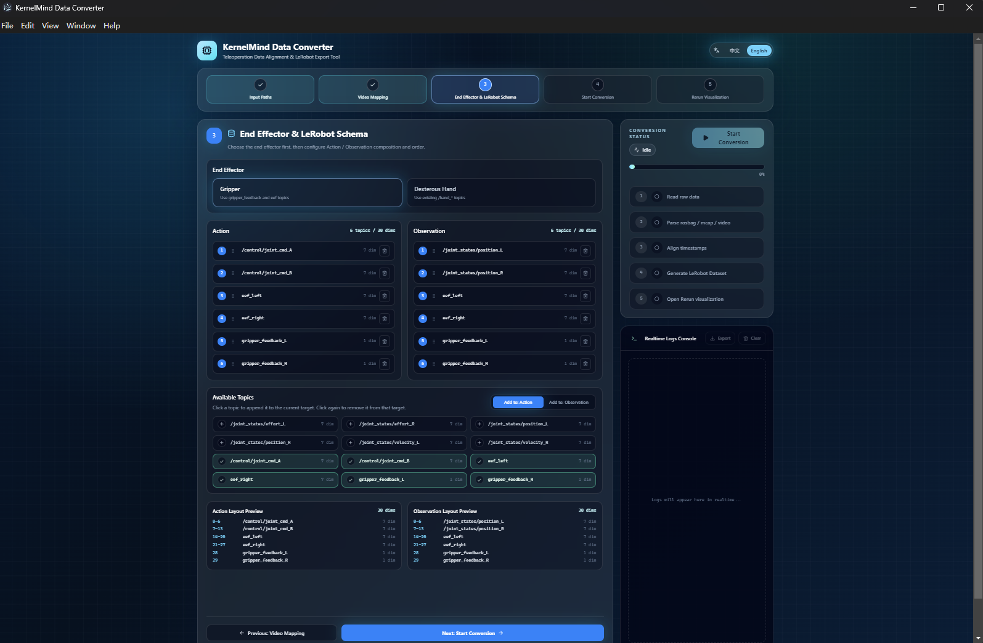Remove gripper_feedback_L from the Action list
Image resolution: width=983 pixels, height=643 pixels.
tap(385, 341)
